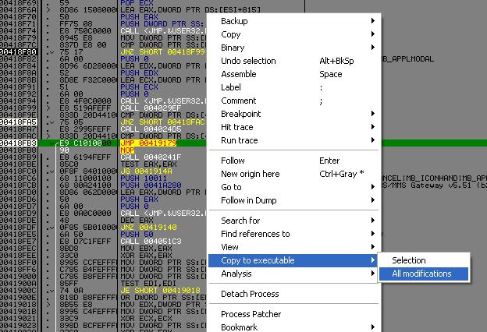Select DEC EAX instruction
Image resolution: width=487 pixels, height=332 pixels.
click(x=137, y=220)
